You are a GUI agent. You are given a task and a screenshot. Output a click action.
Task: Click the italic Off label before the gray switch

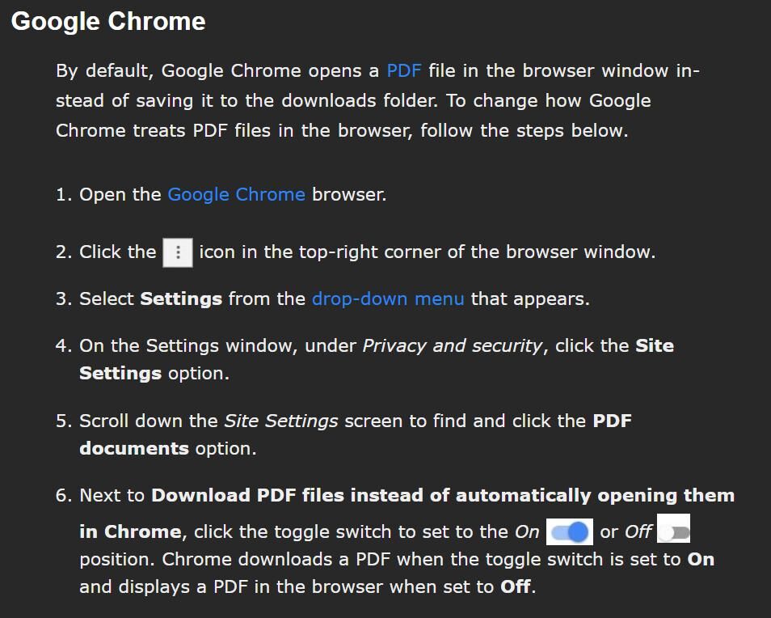(x=638, y=532)
